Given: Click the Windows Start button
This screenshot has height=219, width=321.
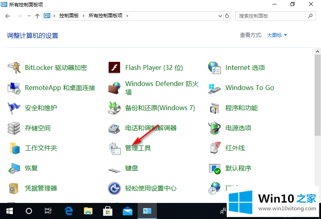Looking at the screenshot, I should [9, 211].
